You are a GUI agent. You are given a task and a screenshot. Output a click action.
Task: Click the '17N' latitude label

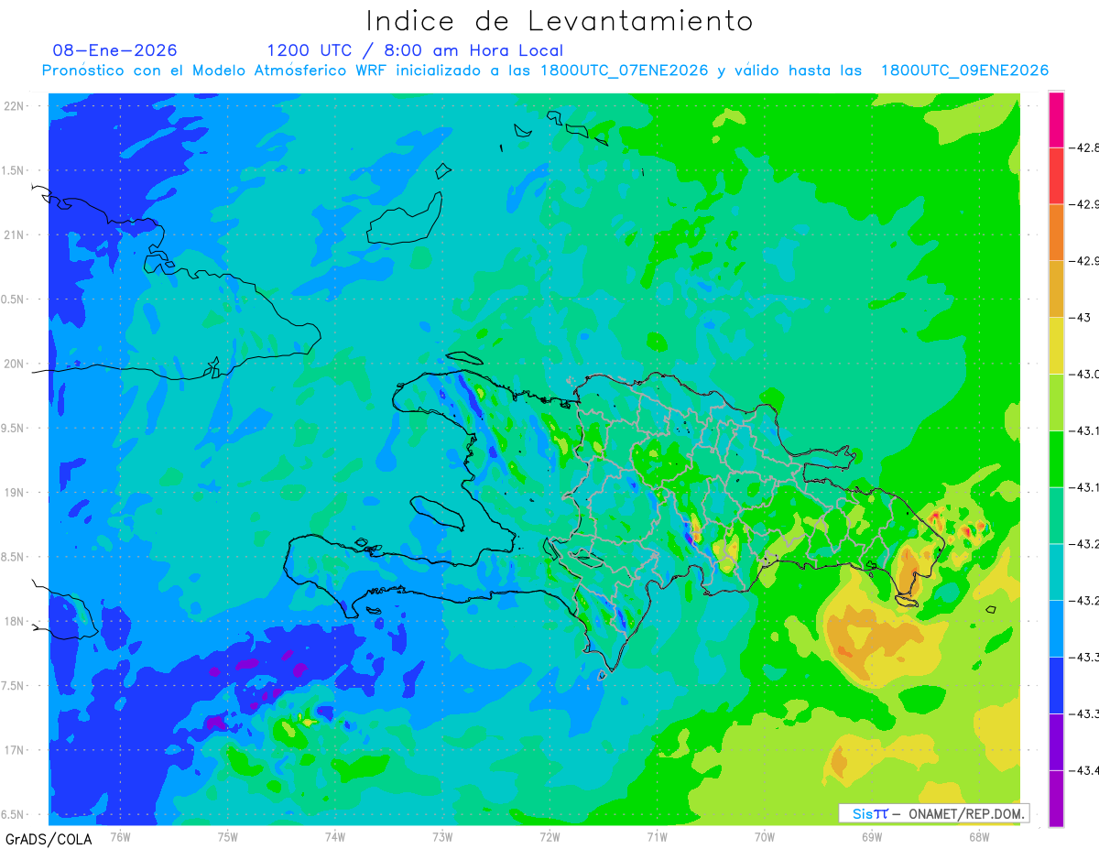pyautogui.click(x=15, y=750)
